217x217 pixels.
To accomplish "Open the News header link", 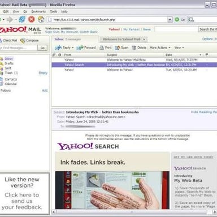I will [x=147, y=29].
